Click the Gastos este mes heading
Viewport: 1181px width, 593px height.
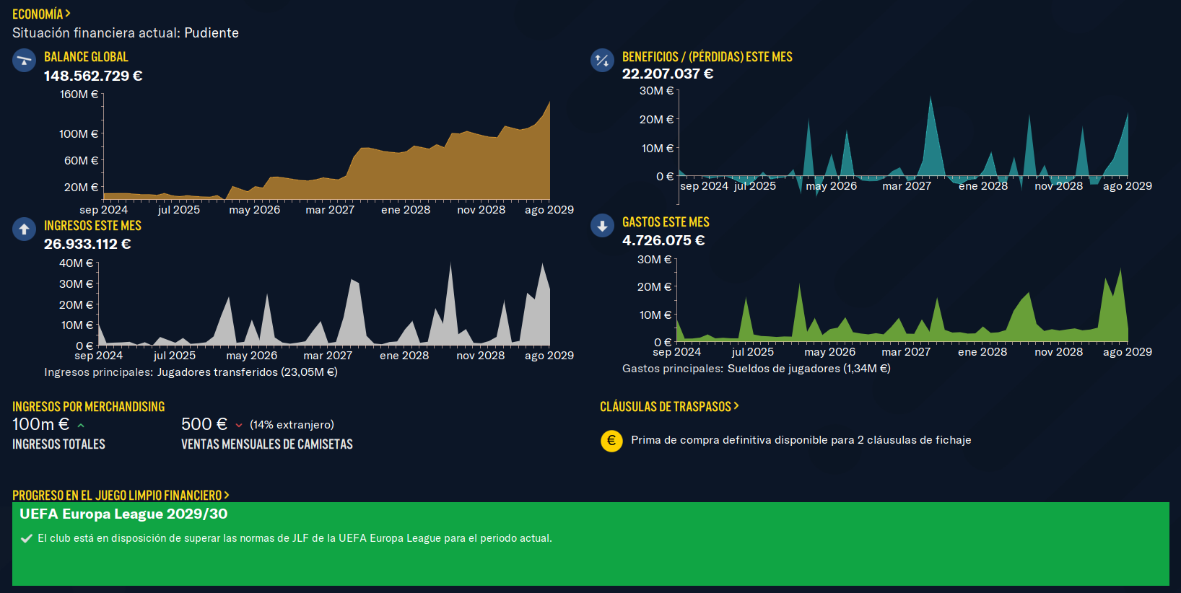(x=666, y=222)
